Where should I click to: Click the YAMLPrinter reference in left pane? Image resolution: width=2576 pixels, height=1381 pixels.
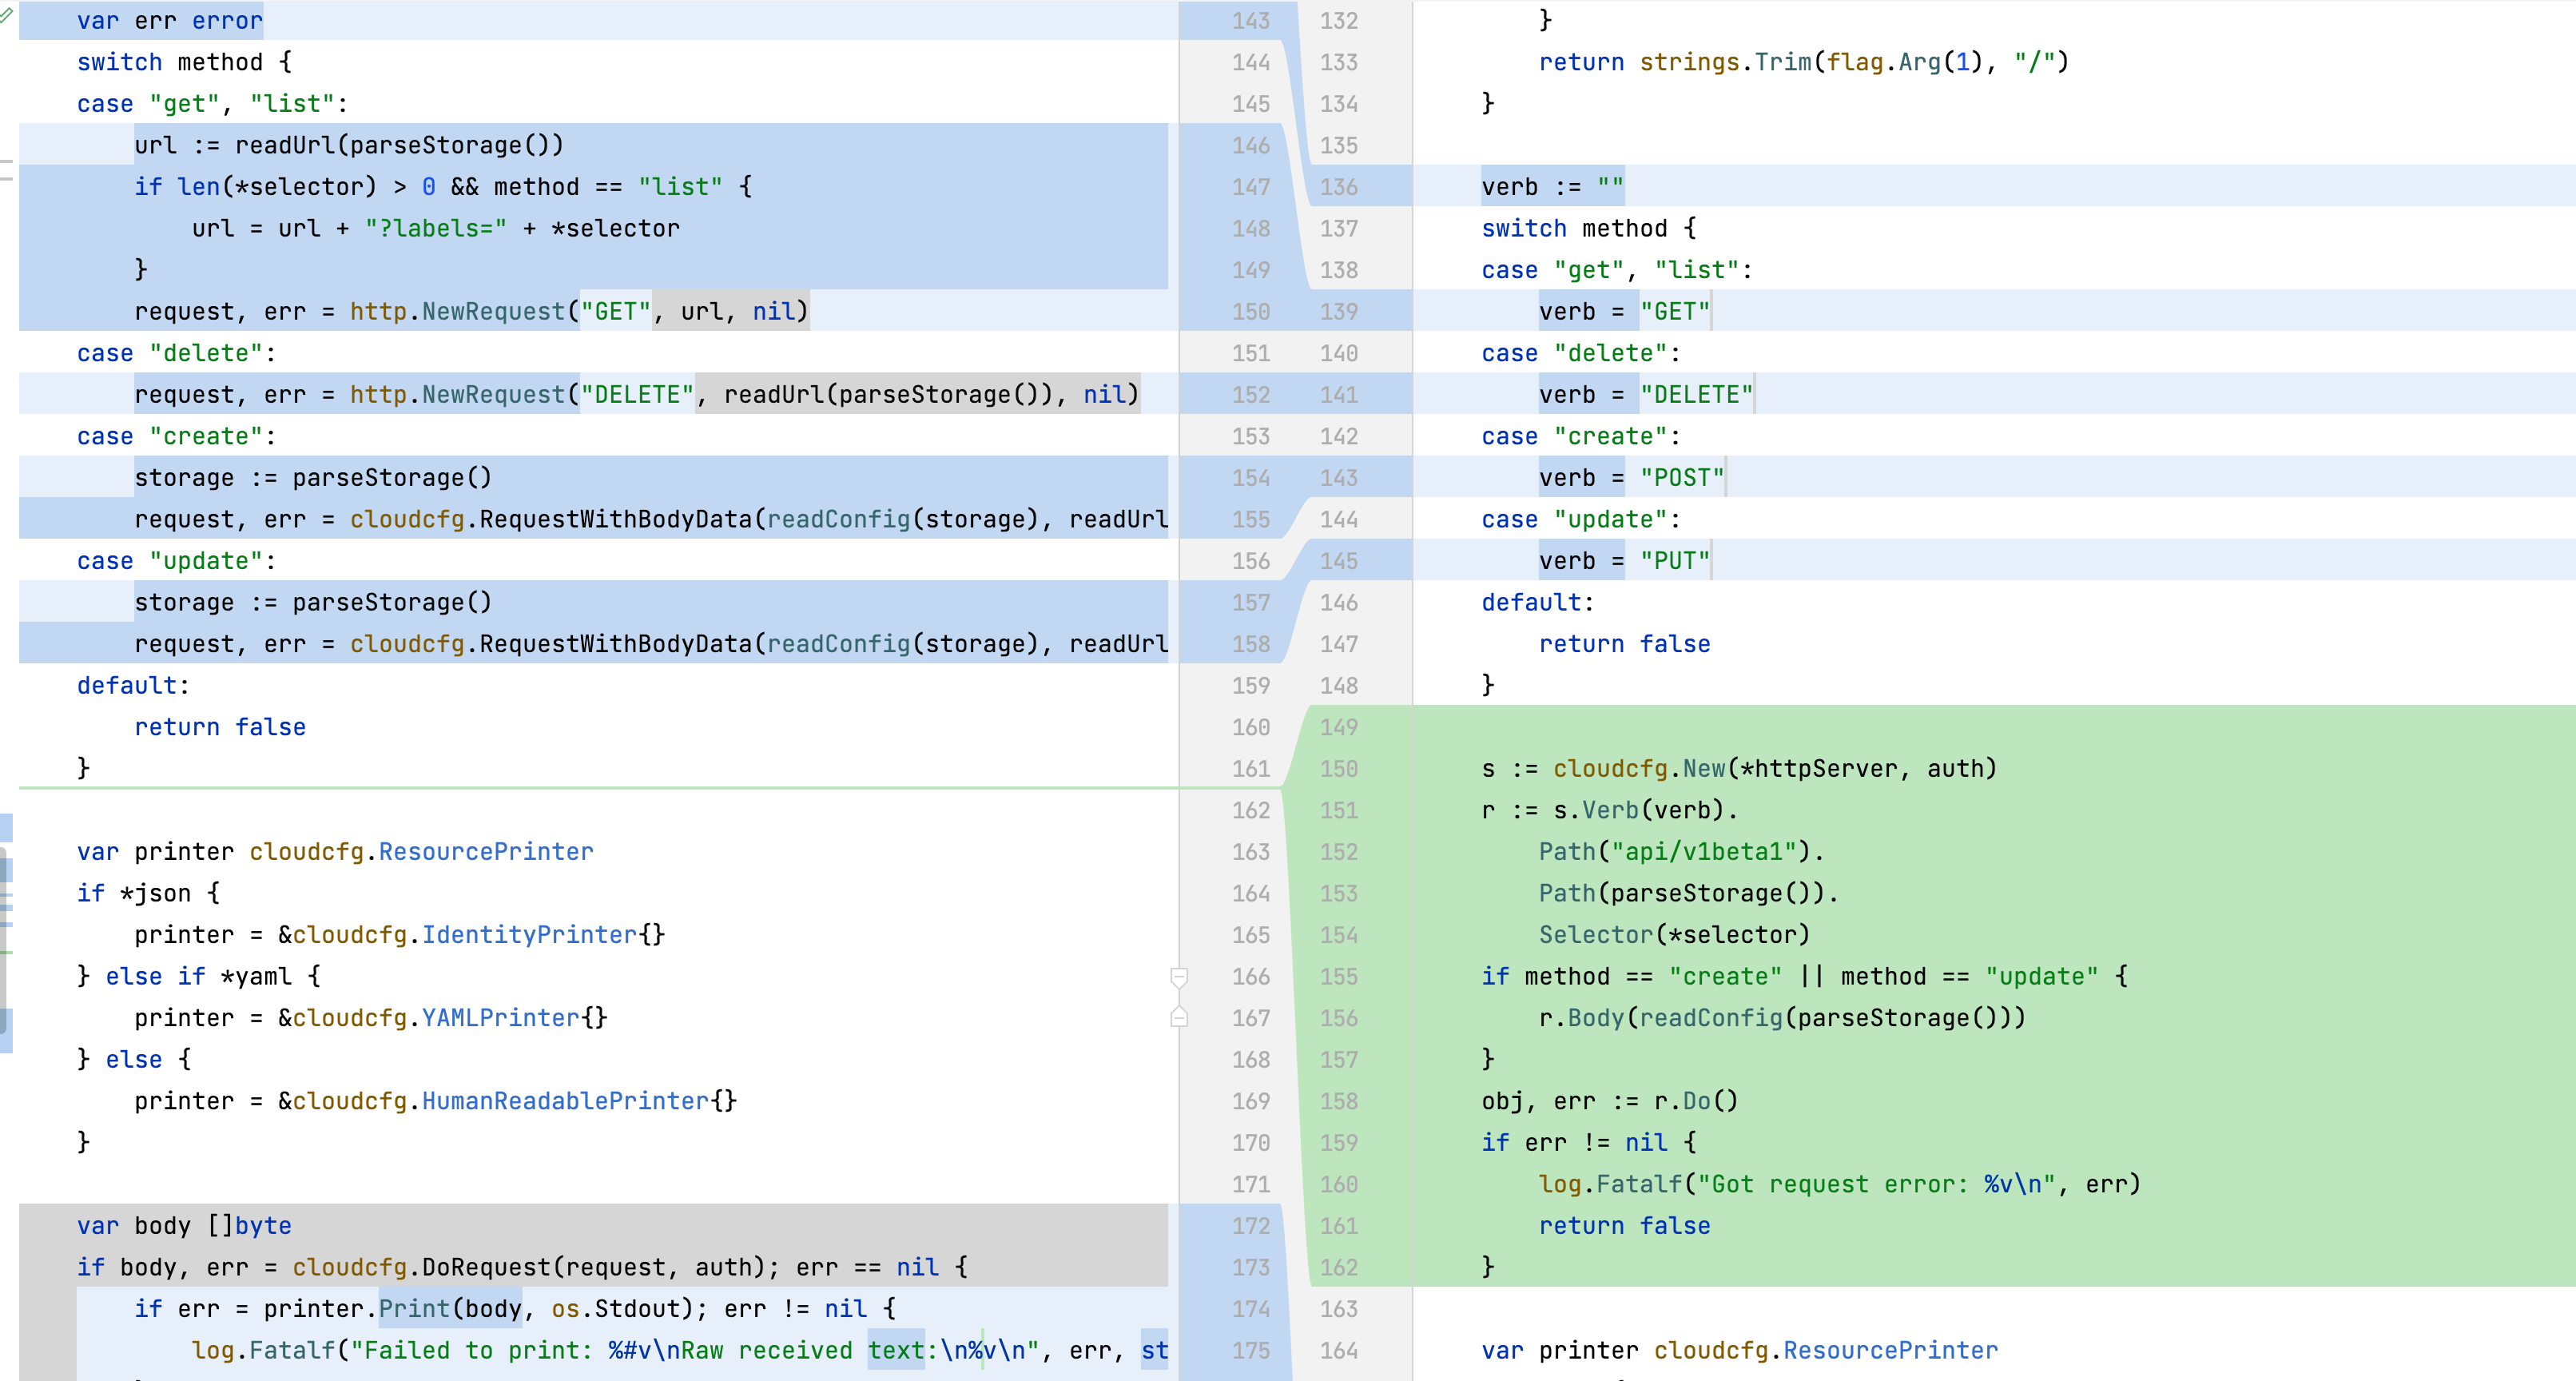[500, 1018]
